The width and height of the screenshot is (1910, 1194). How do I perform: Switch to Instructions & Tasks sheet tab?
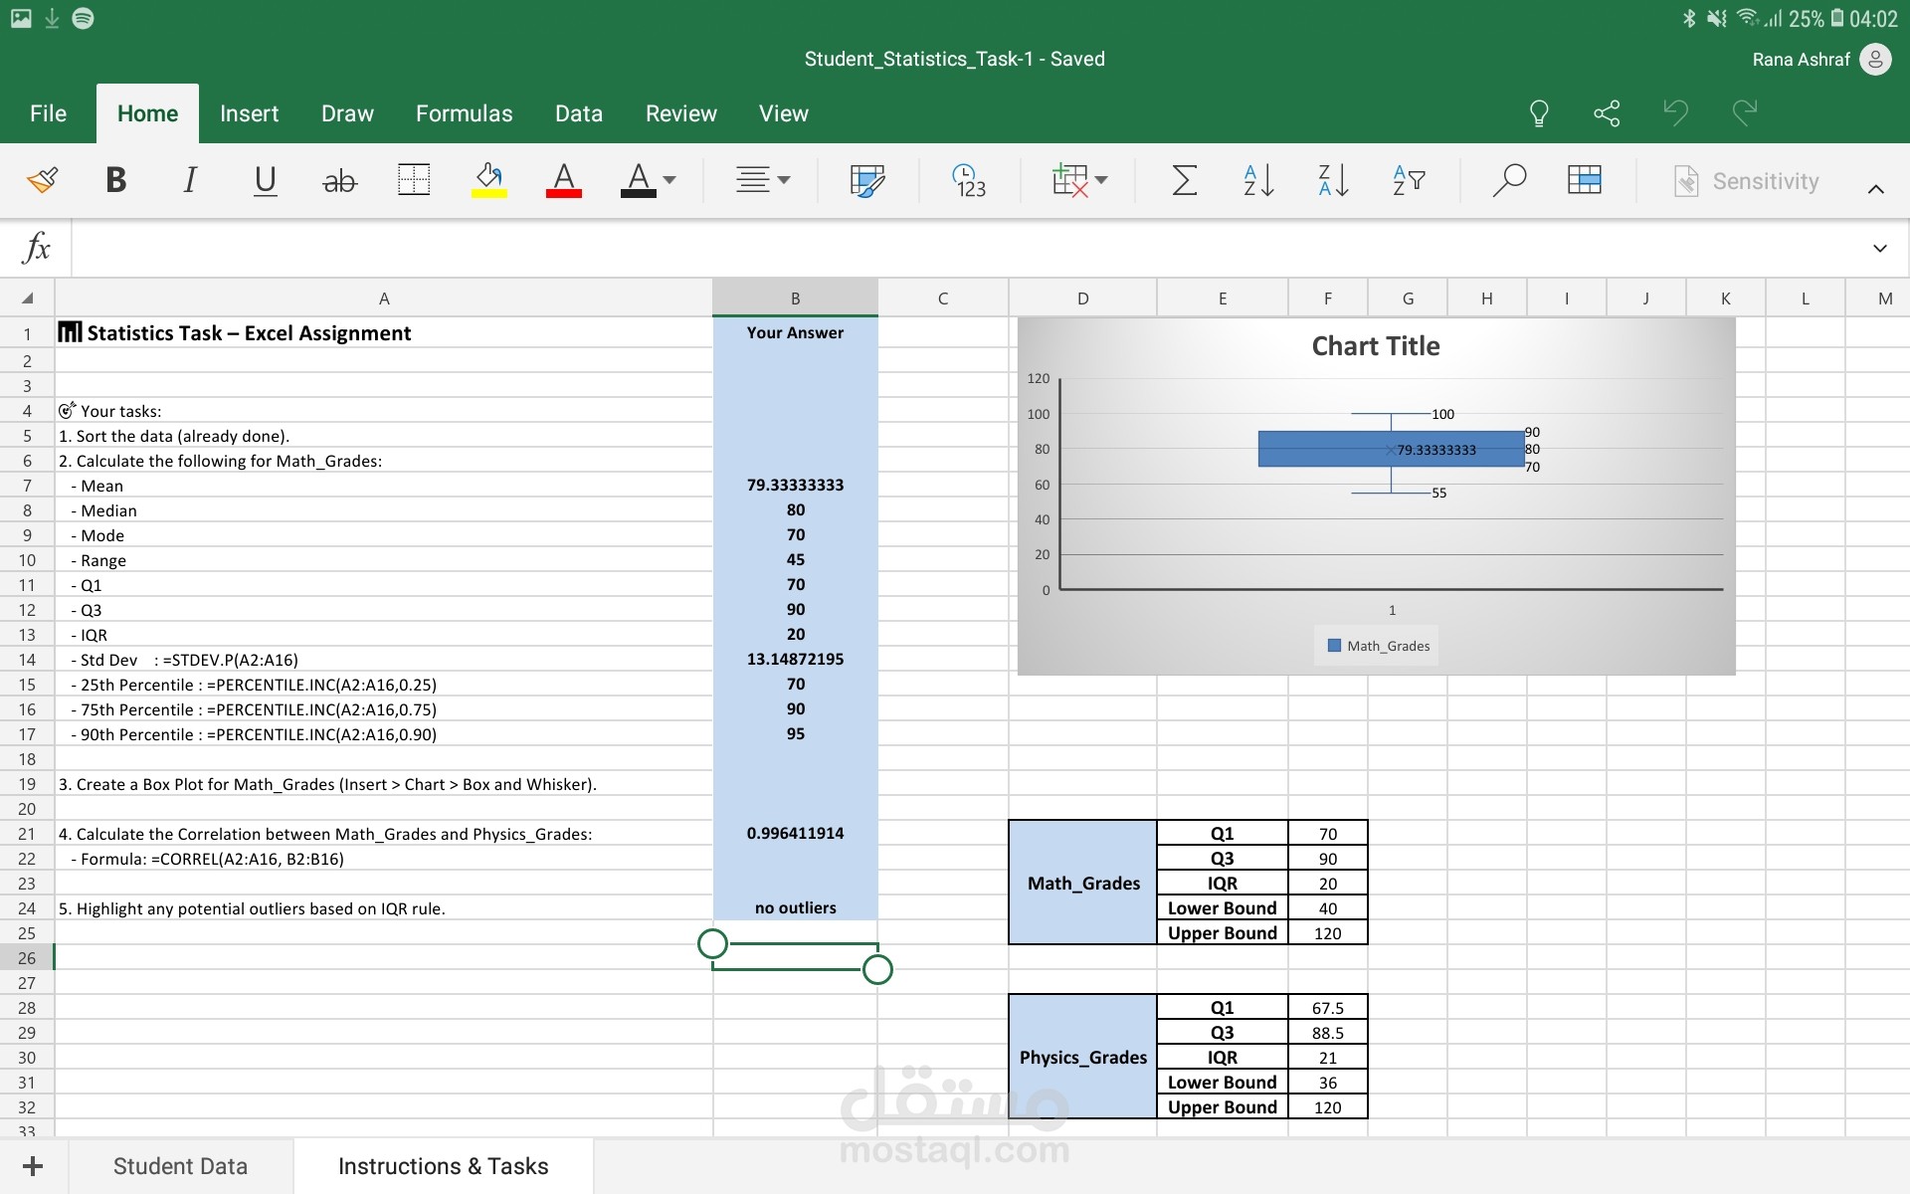coord(443,1166)
